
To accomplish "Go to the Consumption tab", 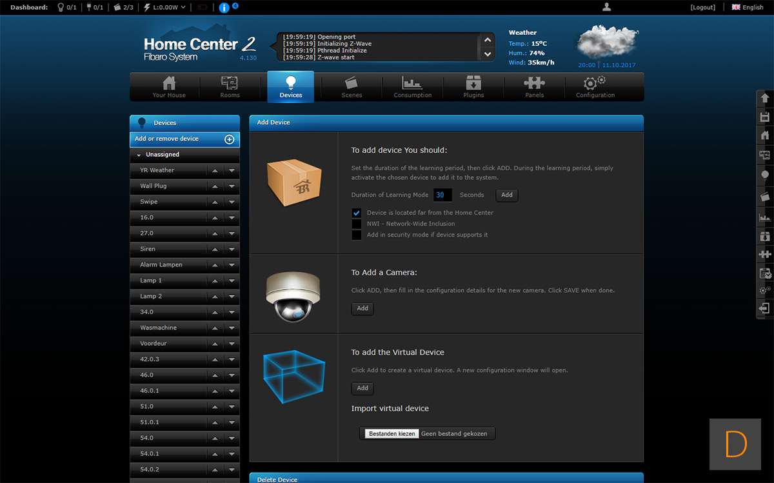I will click(413, 87).
